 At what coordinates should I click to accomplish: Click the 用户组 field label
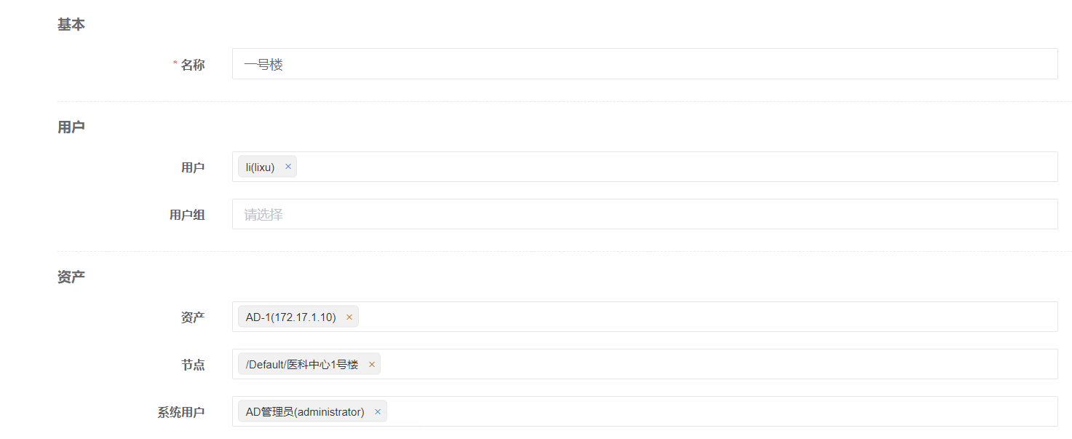(187, 215)
